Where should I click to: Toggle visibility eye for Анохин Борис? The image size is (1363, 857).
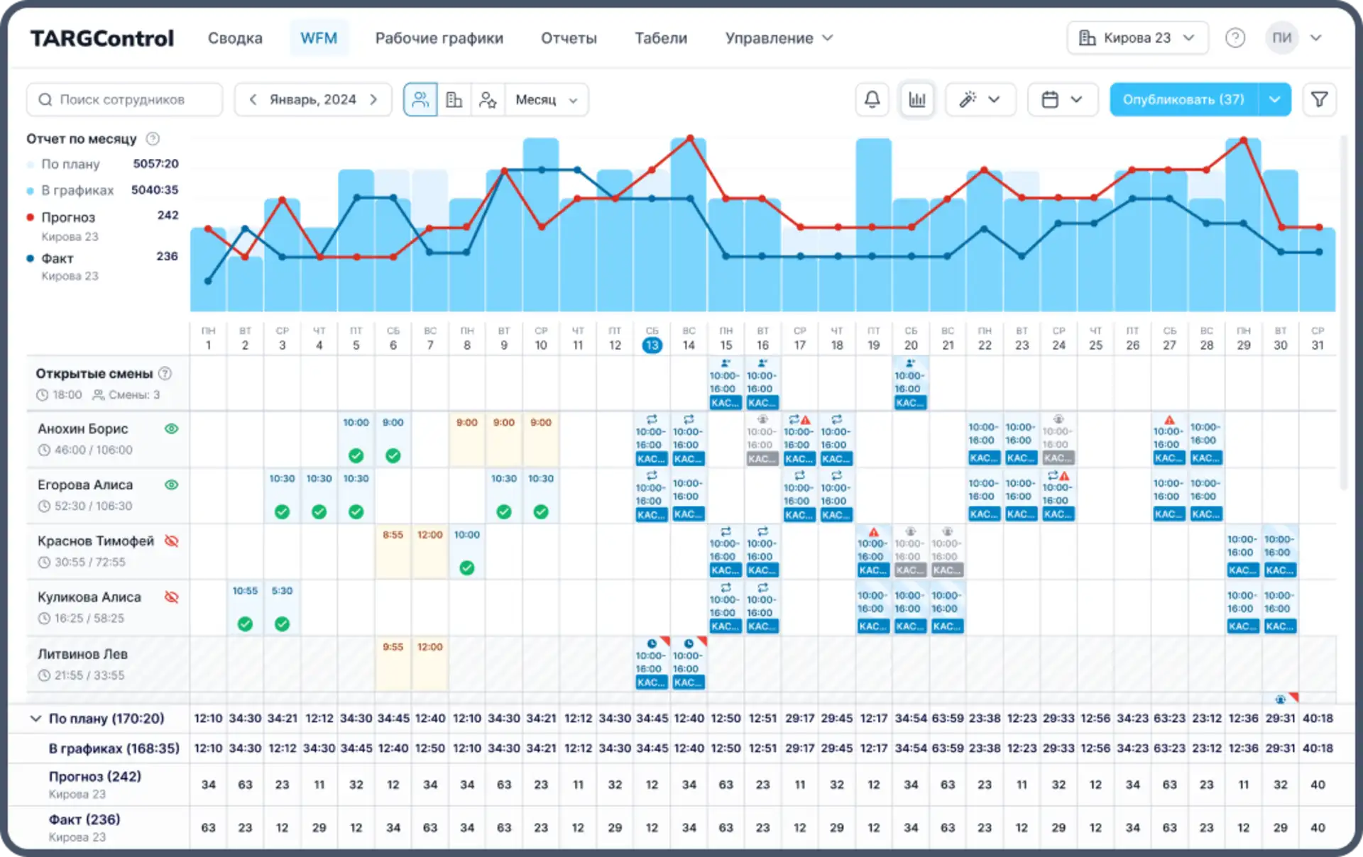[171, 428]
